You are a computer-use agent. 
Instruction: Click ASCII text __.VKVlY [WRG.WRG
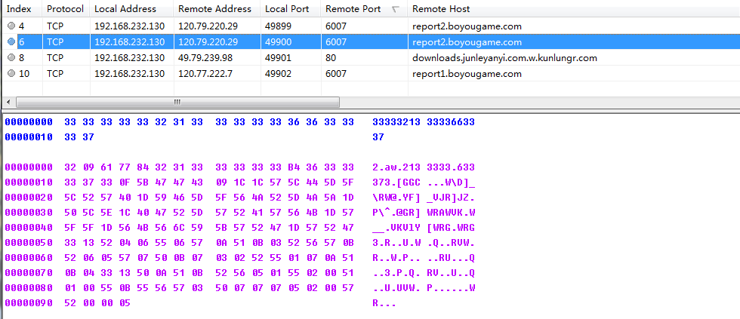click(424, 228)
